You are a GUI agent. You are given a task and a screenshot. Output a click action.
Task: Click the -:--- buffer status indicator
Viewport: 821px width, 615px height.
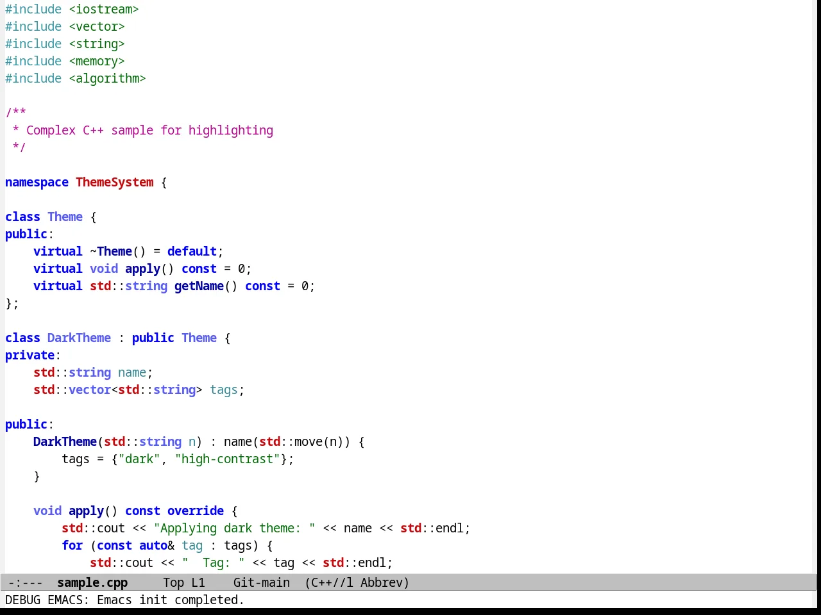pyautogui.click(x=26, y=582)
